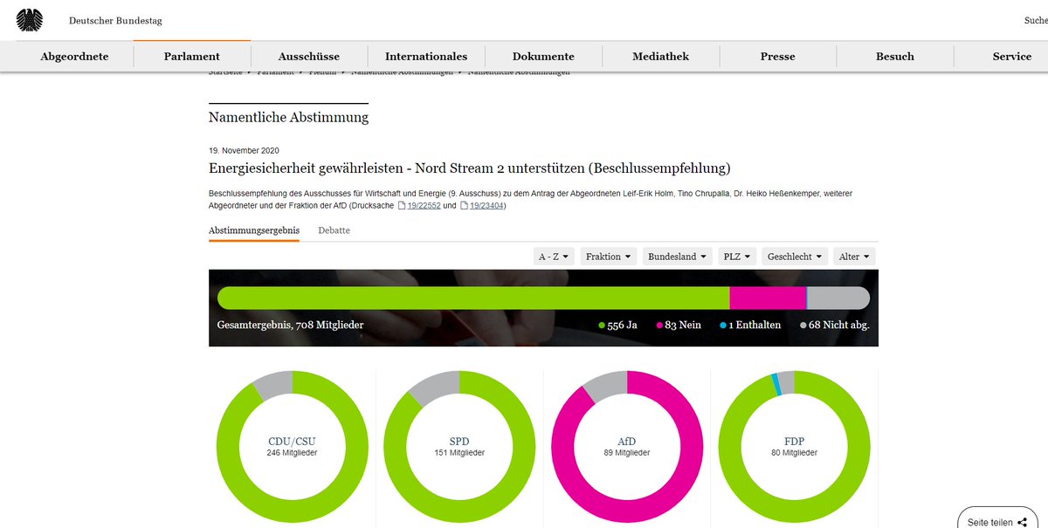Viewport: 1048px width, 528px height.
Task: Select the CDU/CSU donut chart
Action: click(292, 446)
